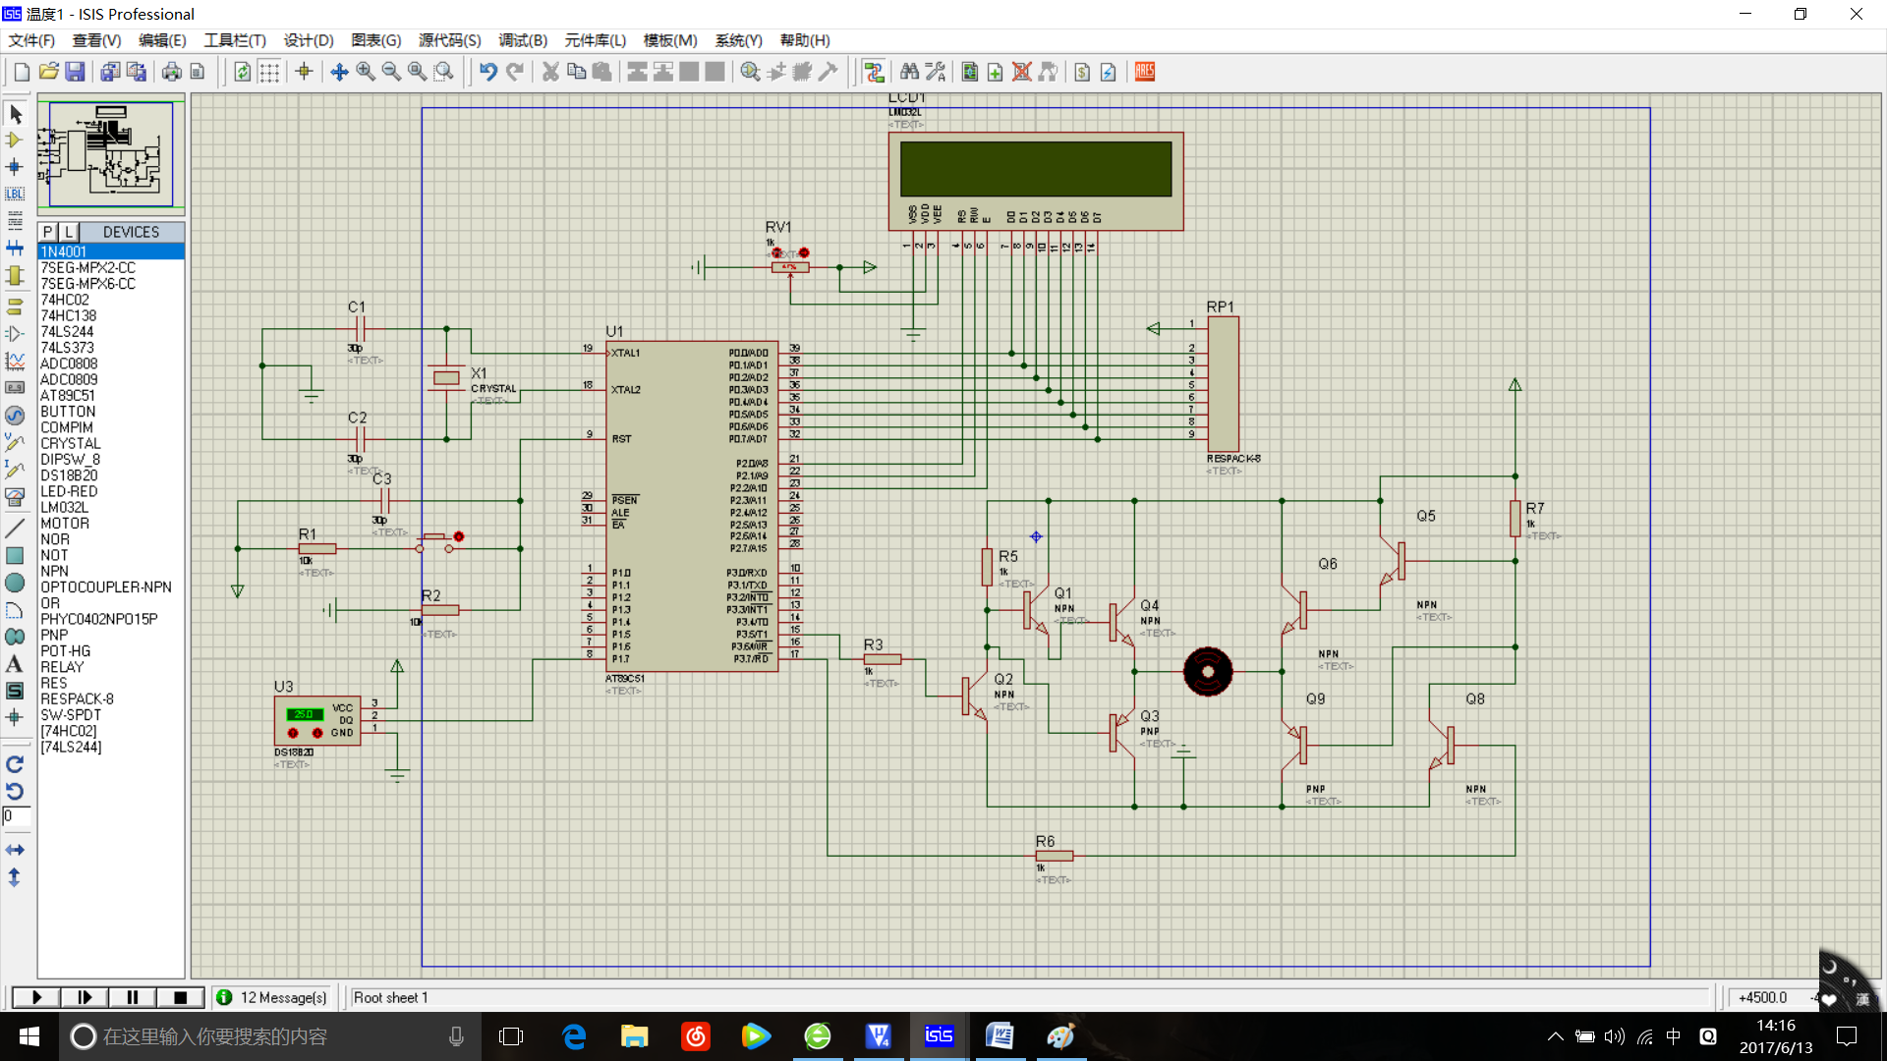Viewport: 1887px width, 1061px height.
Task: Open bill of materials report
Action: [x=1082, y=72]
